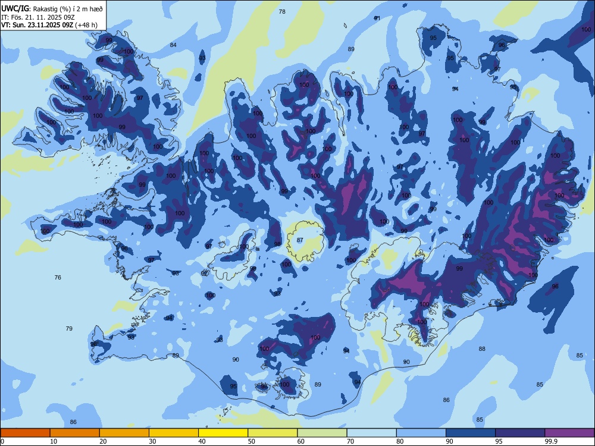This screenshot has height=446, width=595.
Task: Click the 30–40 golden legend swatch
Action: 174,433
